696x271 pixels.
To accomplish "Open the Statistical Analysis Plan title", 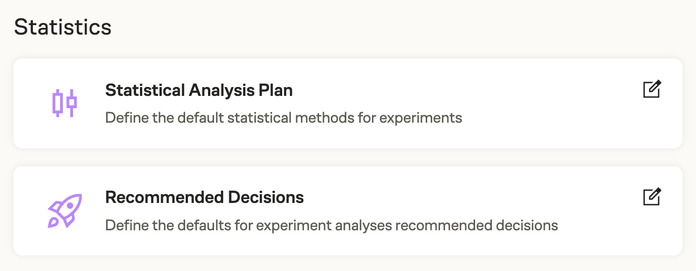I will 199,90.
